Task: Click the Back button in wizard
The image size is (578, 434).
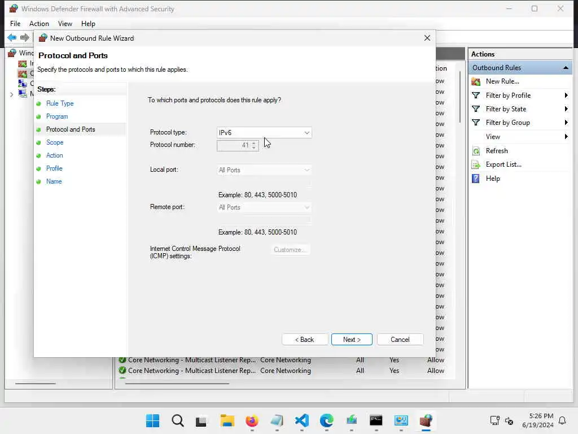Action: 304,340
